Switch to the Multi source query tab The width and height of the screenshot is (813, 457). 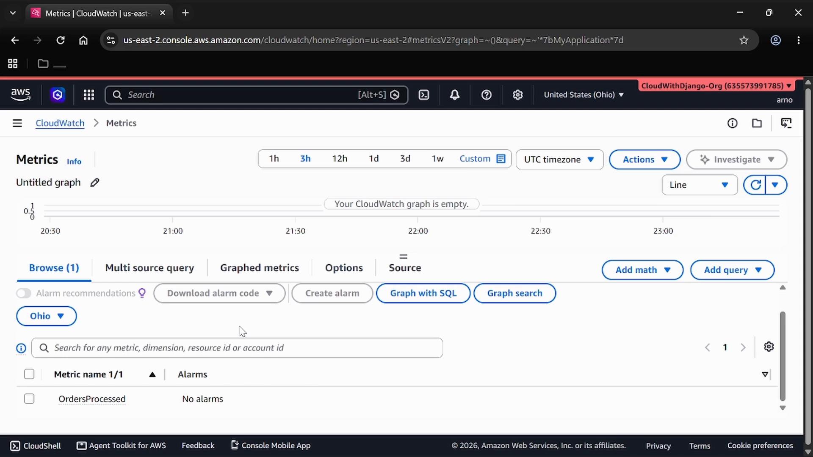149,268
